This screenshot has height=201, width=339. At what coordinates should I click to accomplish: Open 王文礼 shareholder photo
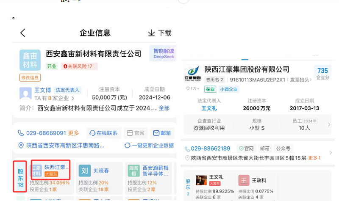click(201, 180)
